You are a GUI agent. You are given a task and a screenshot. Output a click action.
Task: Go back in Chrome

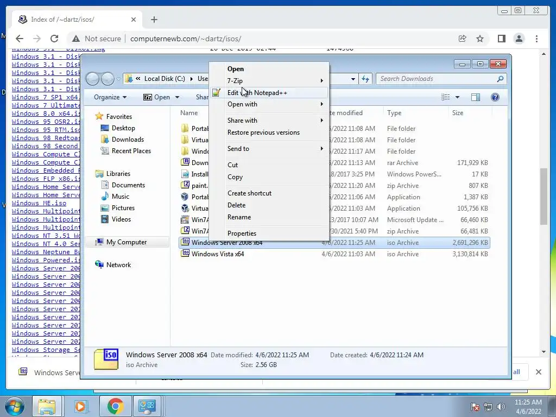(20, 39)
